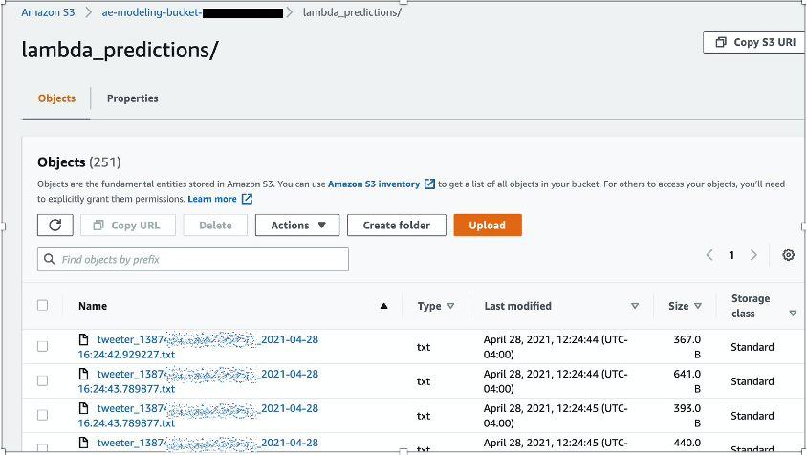Image resolution: width=807 pixels, height=455 pixels.
Task: Sort by Type column arrow
Action: (450, 306)
